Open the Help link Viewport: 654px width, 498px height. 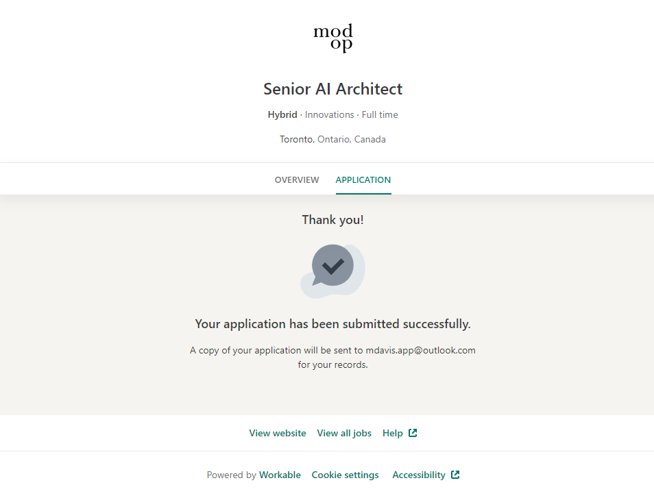pos(393,433)
